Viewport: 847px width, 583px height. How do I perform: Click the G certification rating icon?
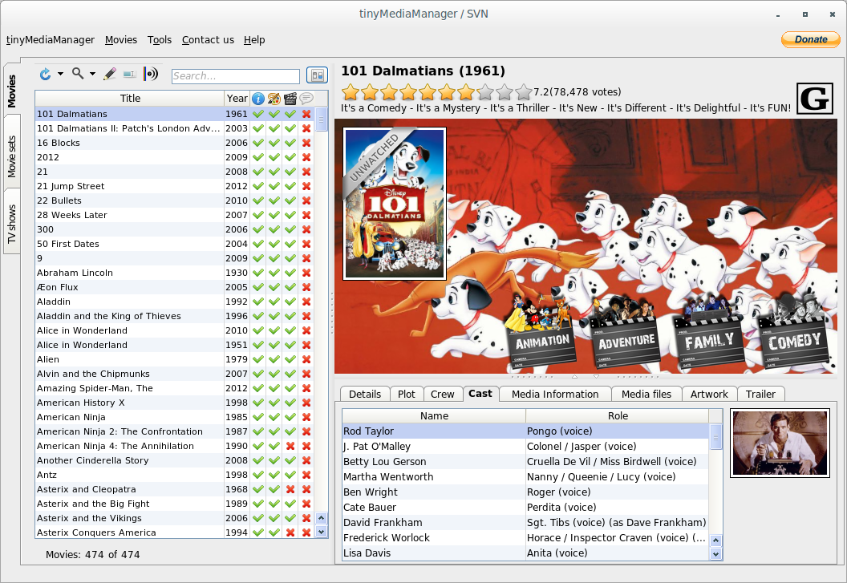point(815,99)
